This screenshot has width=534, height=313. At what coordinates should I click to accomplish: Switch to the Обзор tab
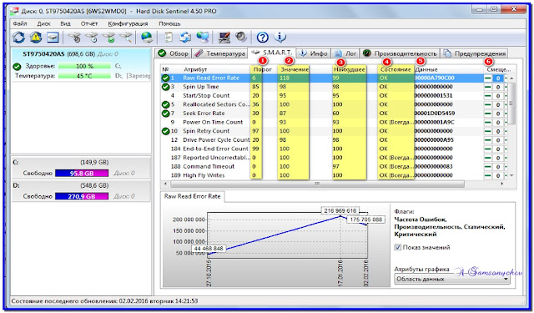tap(174, 53)
